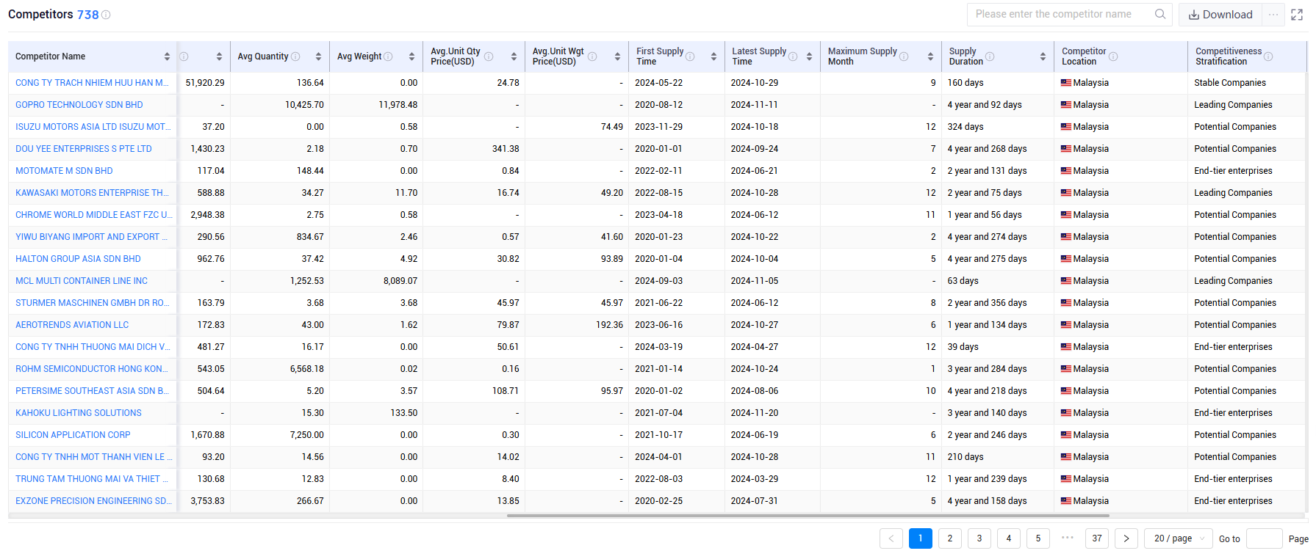The image size is (1316, 559).
Task: Open KAWASAKI MOTORS ENTERPRISE link
Action: tap(93, 193)
